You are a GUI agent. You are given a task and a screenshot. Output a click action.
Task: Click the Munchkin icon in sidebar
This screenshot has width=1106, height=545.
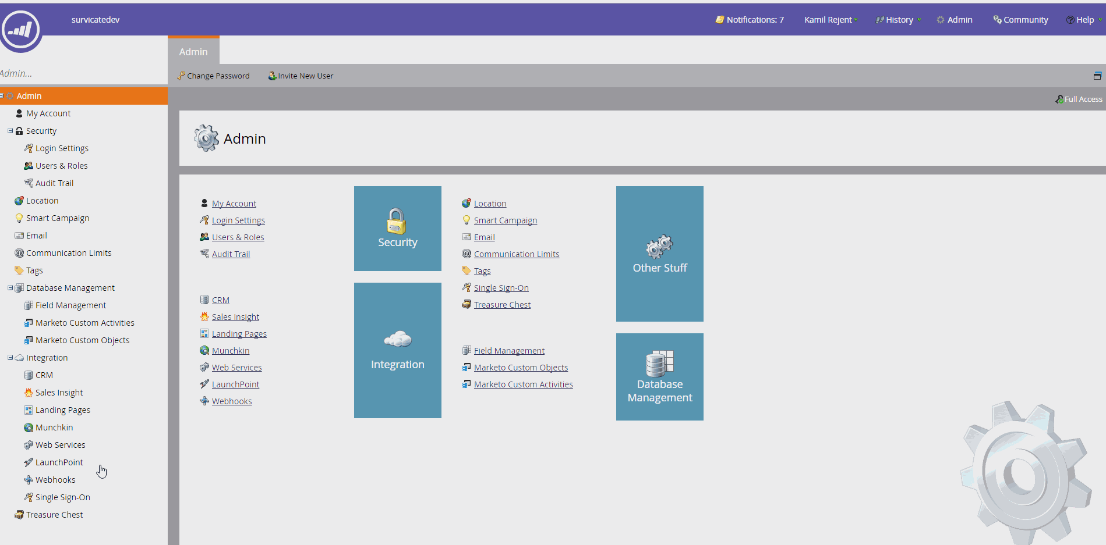click(28, 428)
